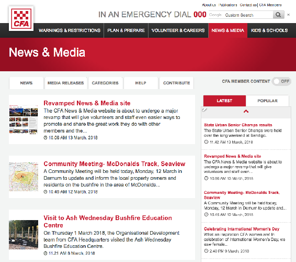Click the Community Meeting map thumbnail

[24, 177]
